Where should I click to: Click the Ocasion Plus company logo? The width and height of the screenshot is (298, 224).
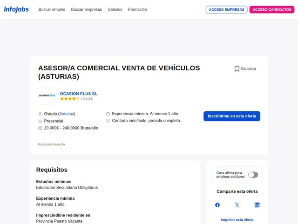47,95
